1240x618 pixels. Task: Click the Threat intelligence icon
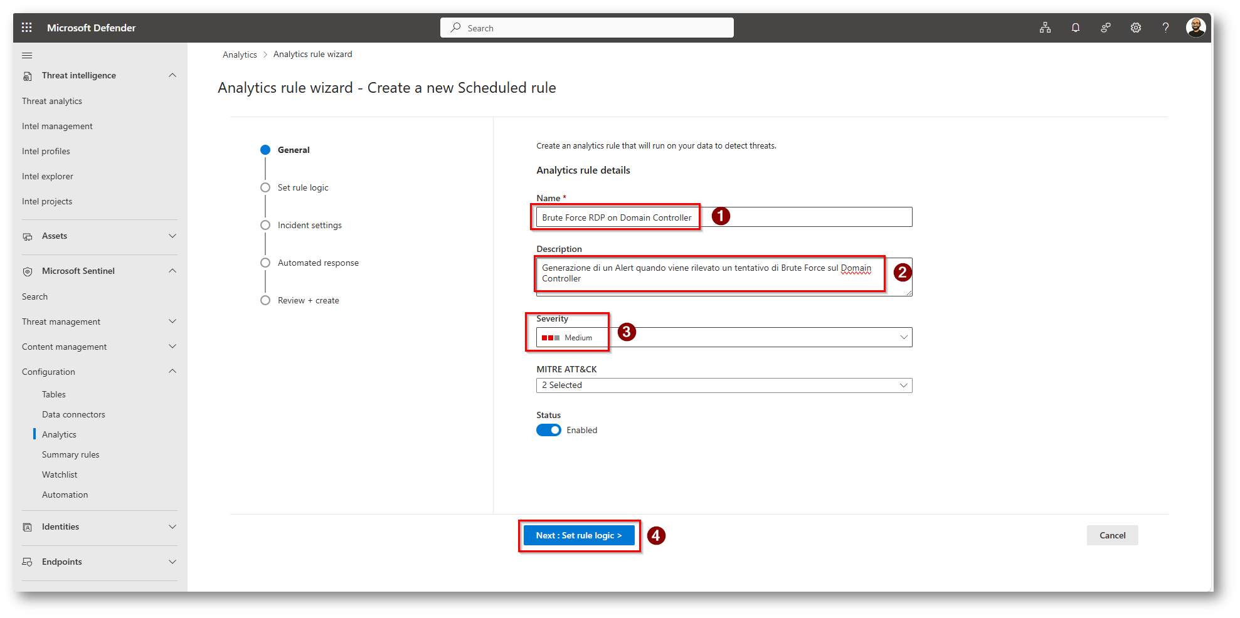(x=28, y=76)
